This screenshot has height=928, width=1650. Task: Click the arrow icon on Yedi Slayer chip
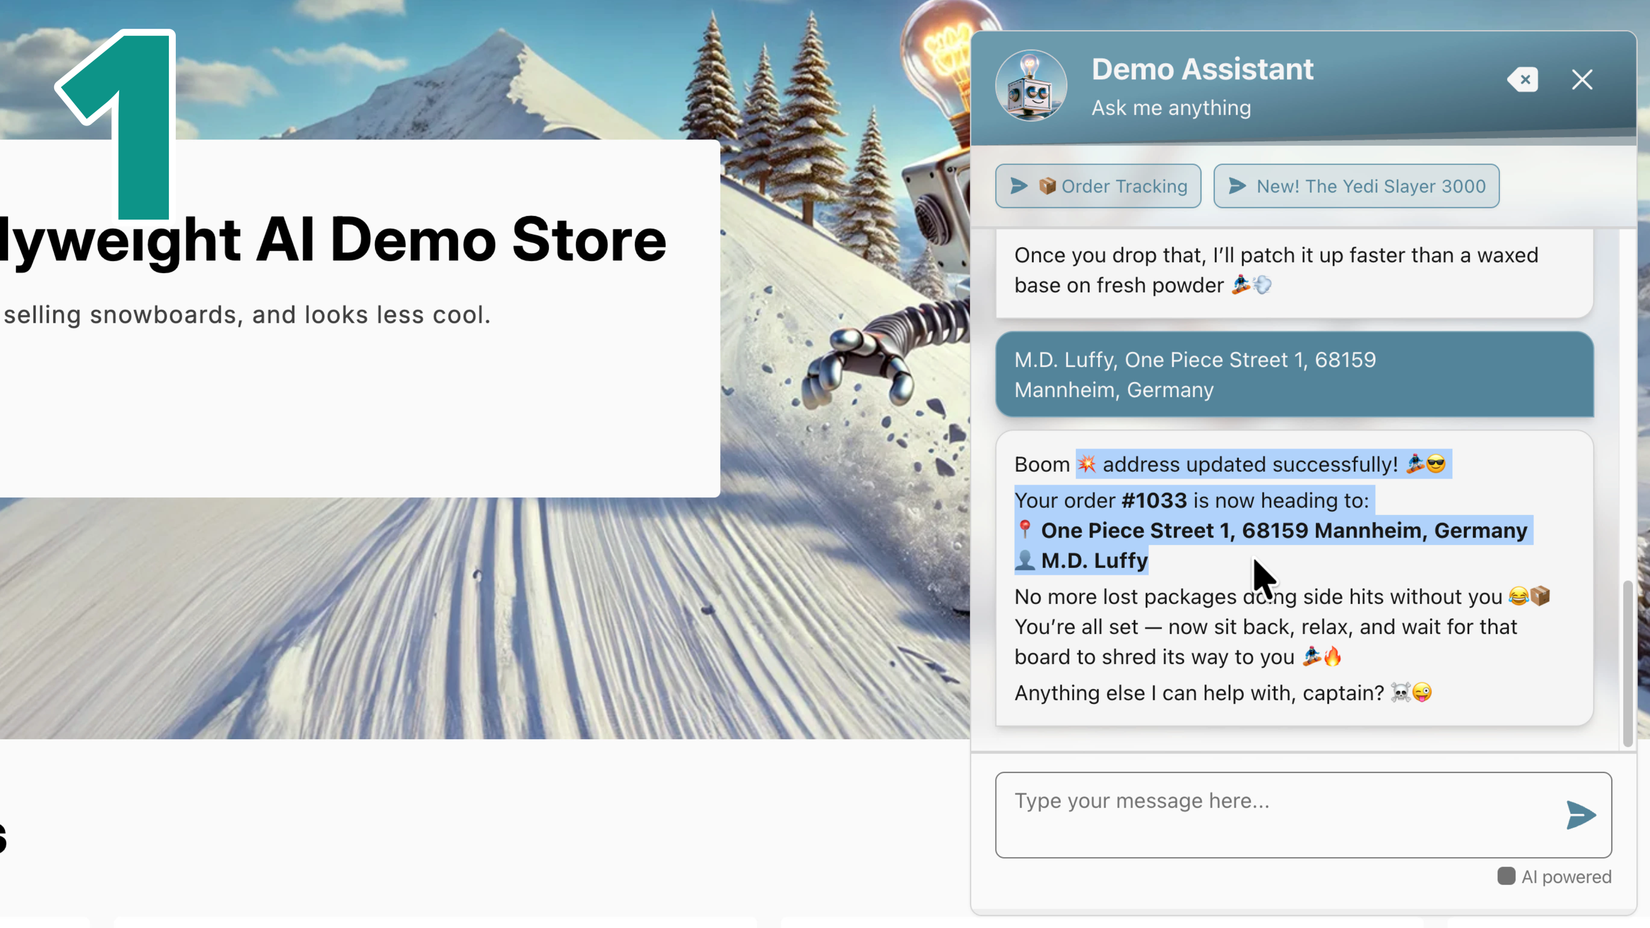tap(1237, 186)
